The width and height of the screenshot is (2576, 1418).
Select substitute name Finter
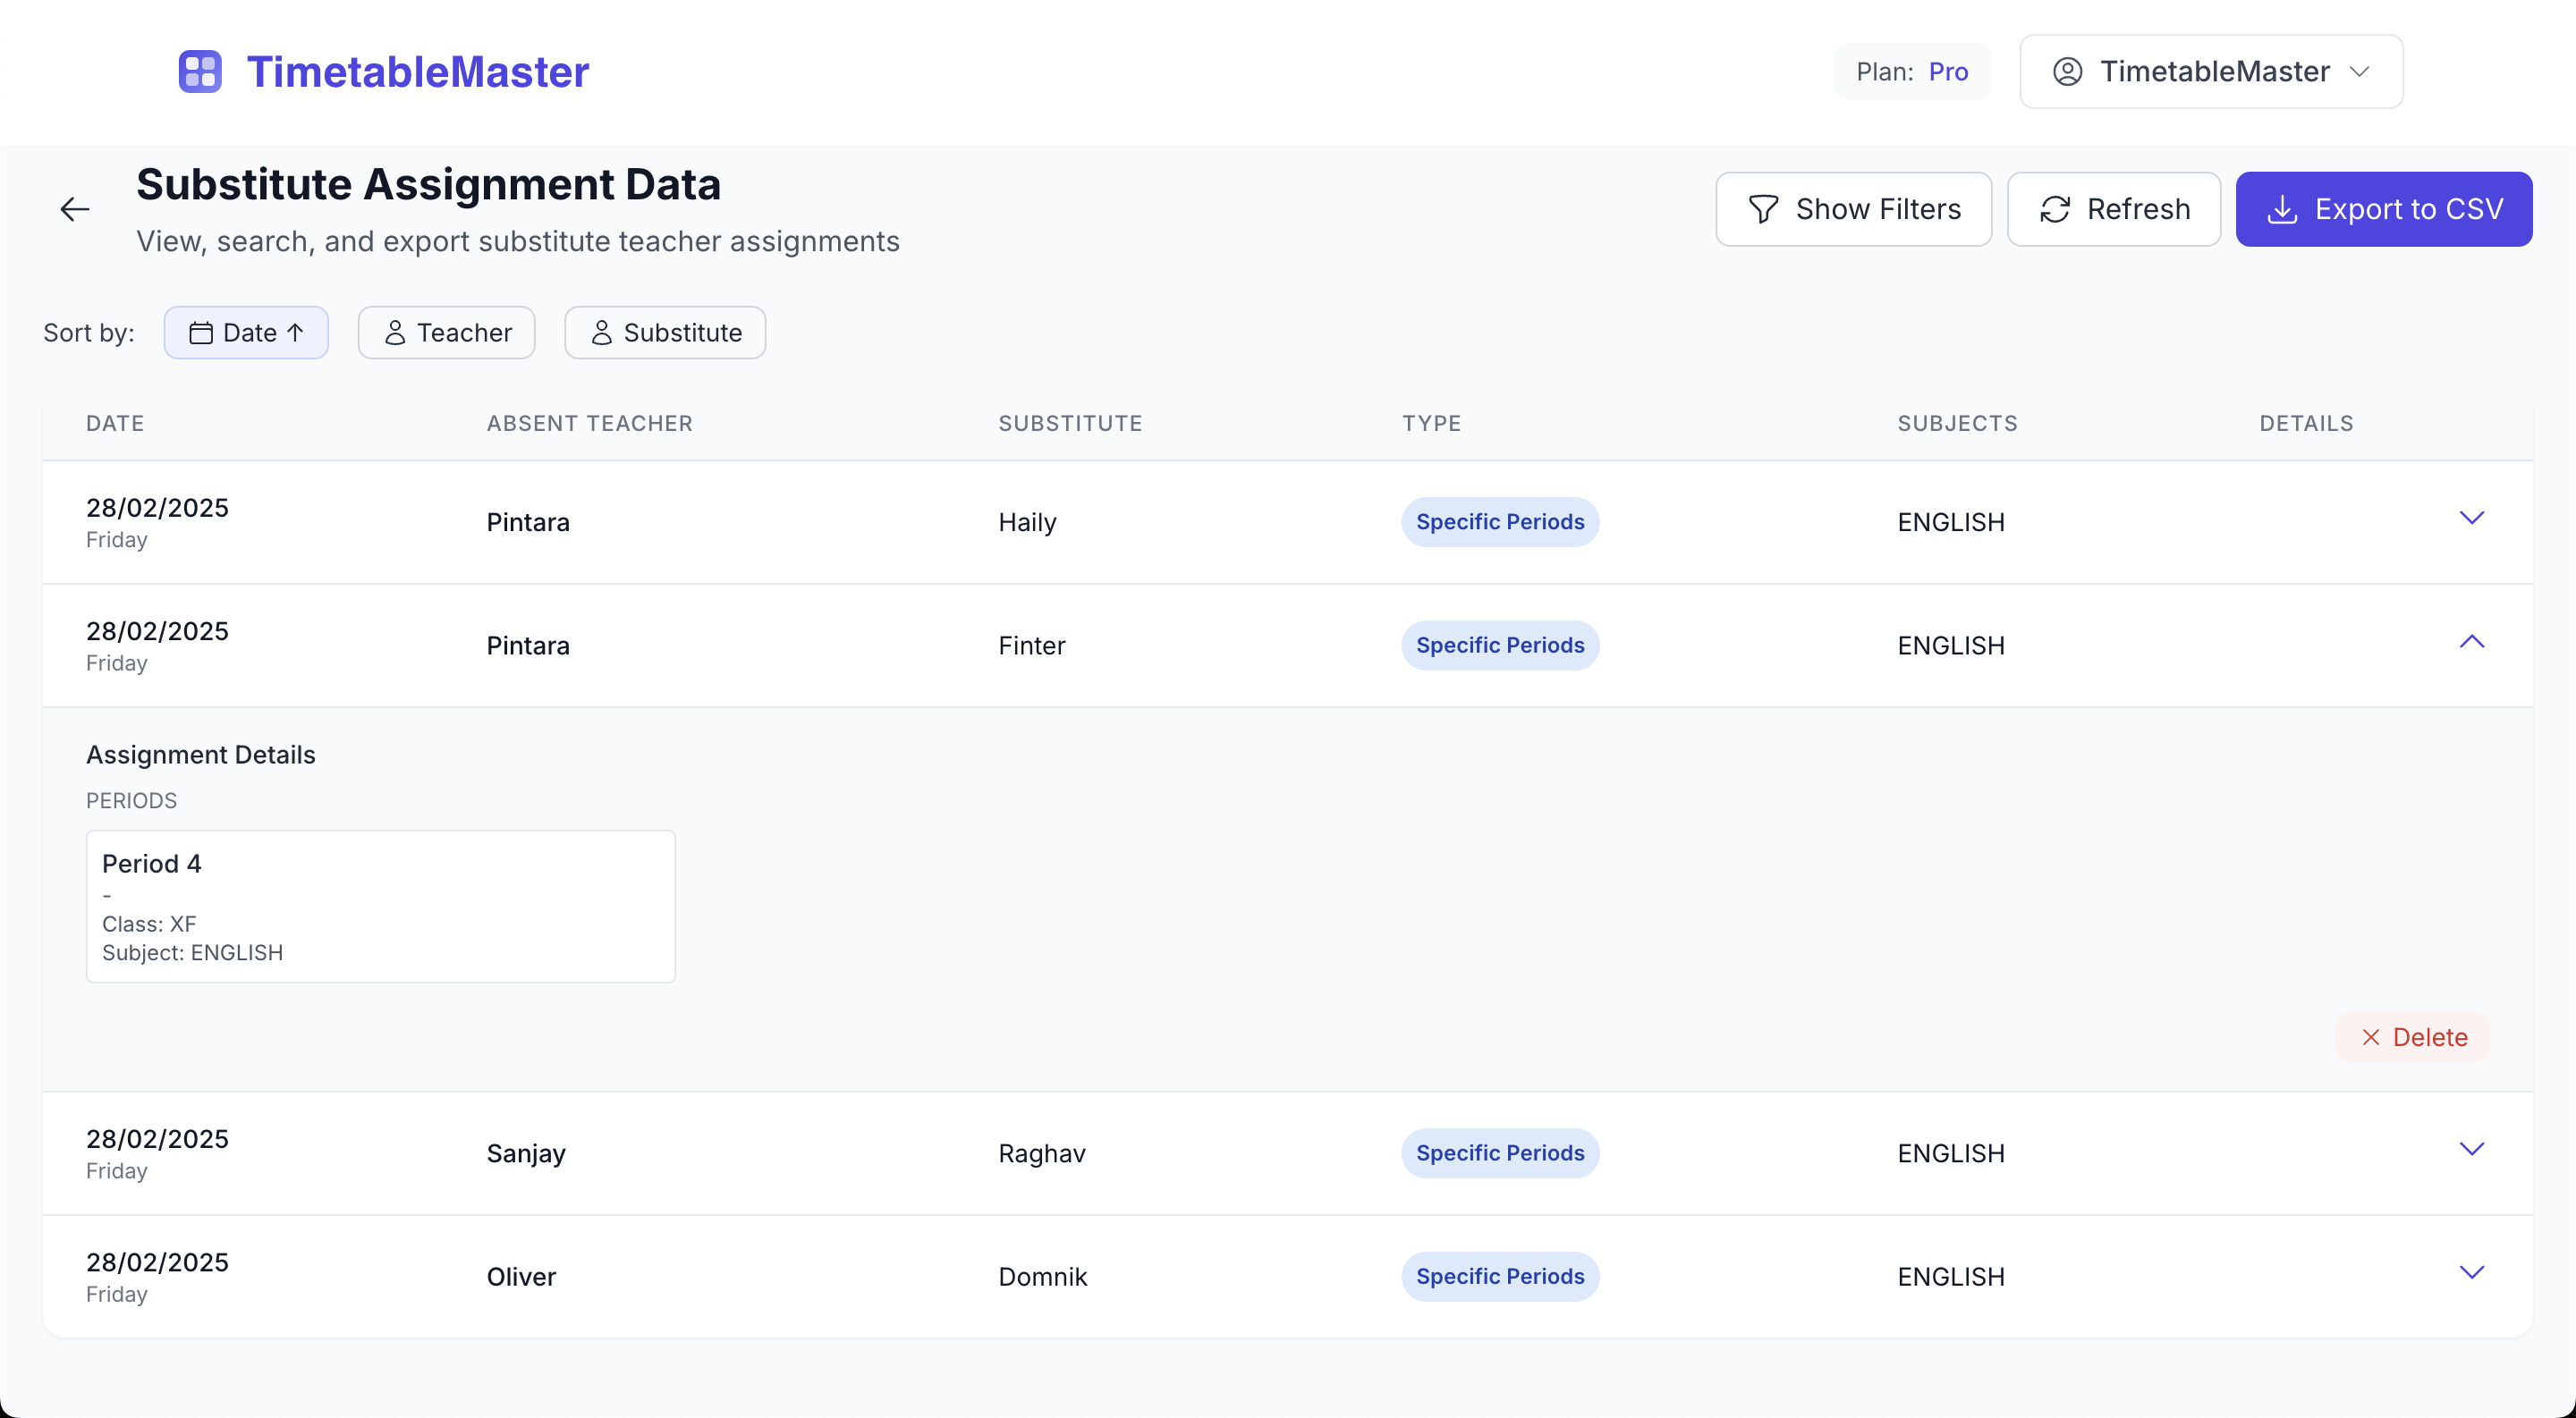[x=1032, y=646]
